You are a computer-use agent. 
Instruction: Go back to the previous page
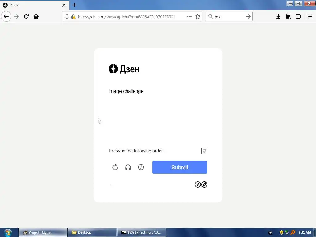pyautogui.click(x=6, y=16)
